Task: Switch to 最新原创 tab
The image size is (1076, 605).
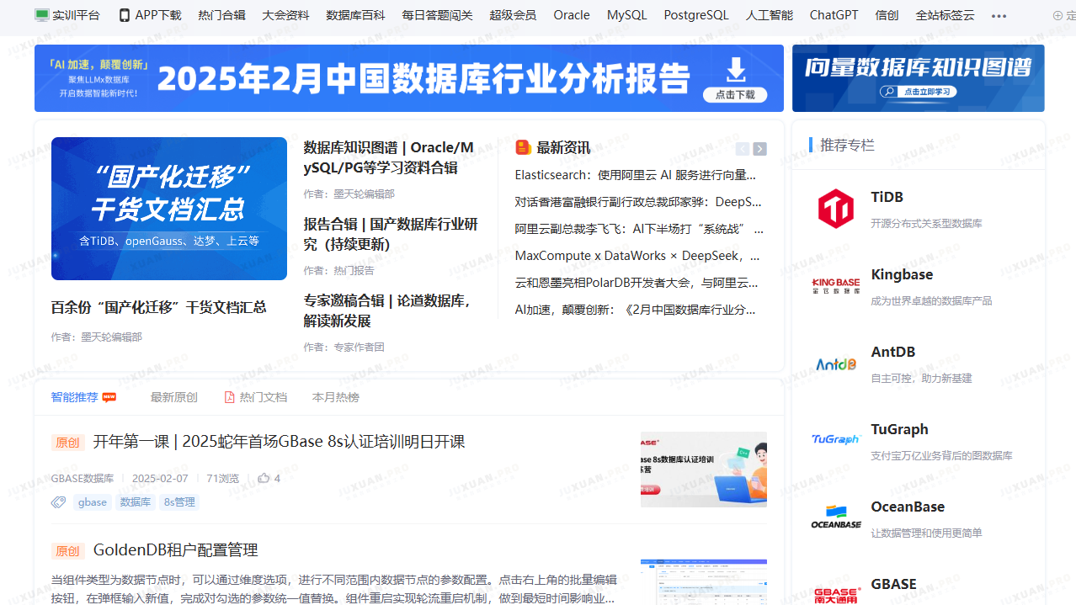Action: tap(173, 397)
